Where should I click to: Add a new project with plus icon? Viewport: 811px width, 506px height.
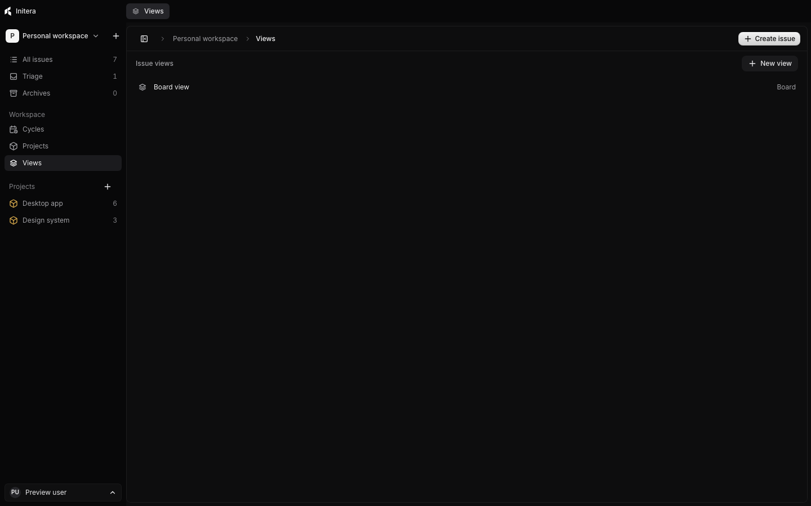pos(108,187)
